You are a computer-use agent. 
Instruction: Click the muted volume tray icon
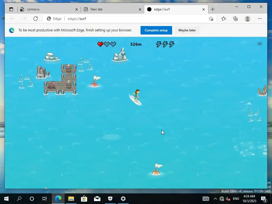(x=228, y=199)
